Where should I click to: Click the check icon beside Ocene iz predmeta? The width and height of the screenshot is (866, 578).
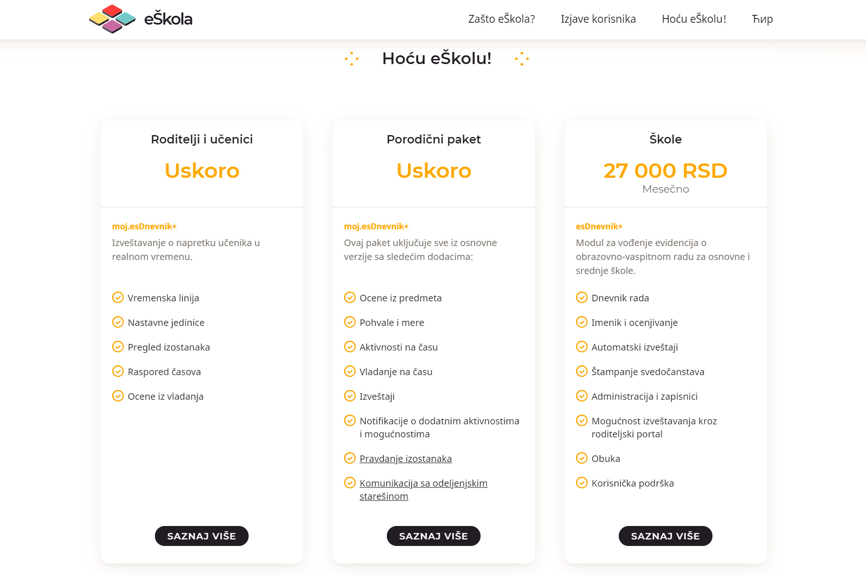350,298
